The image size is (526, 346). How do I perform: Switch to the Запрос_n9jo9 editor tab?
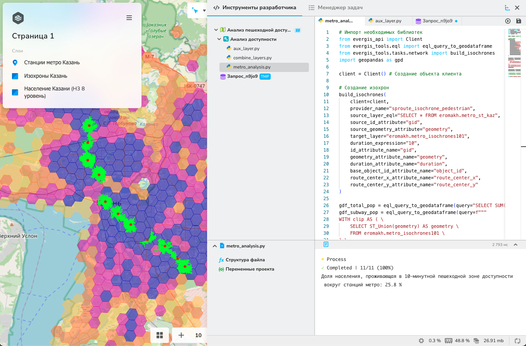click(x=437, y=21)
